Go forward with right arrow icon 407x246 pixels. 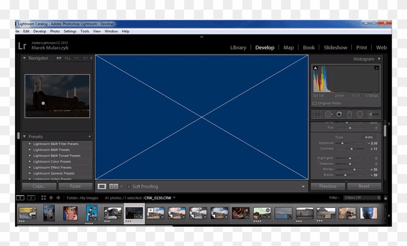click(59, 198)
